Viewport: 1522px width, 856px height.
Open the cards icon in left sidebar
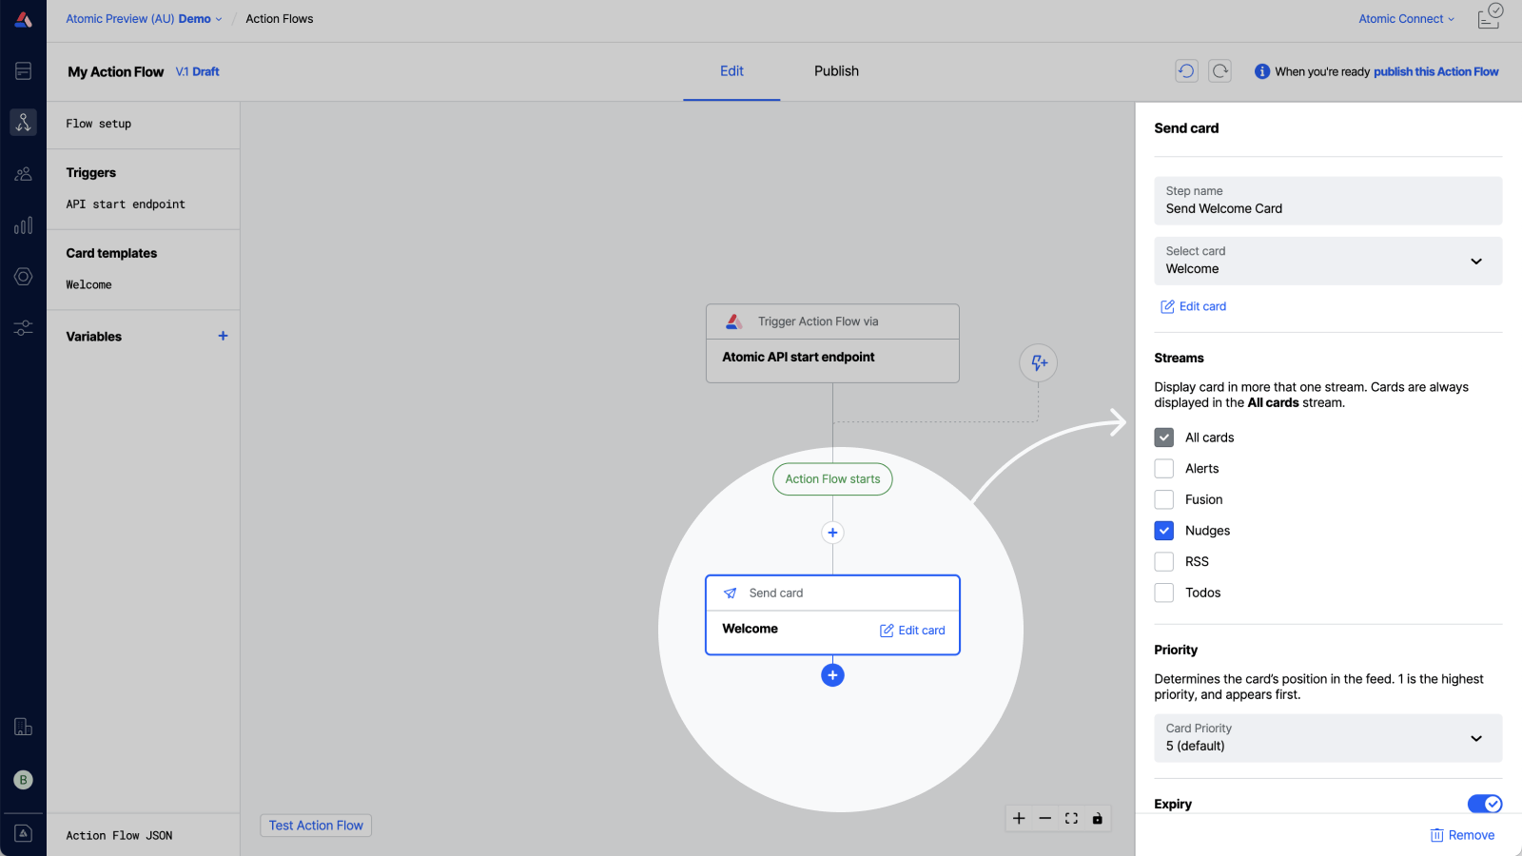pos(23,70)
